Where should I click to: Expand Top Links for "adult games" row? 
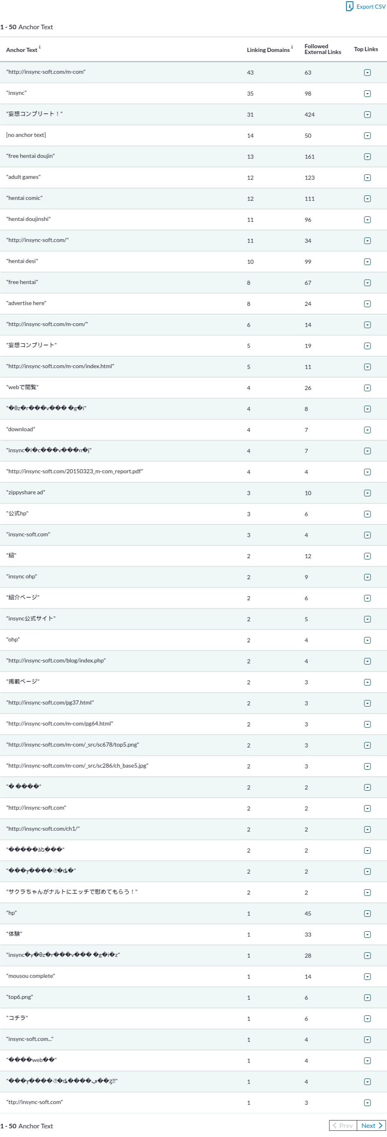tap(367, 177)
